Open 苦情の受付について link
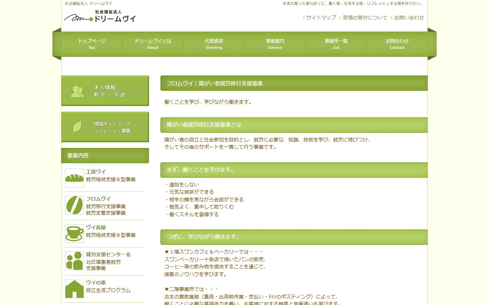The width and height of the screenshot is (489, 305). click(x=365, y=18)
